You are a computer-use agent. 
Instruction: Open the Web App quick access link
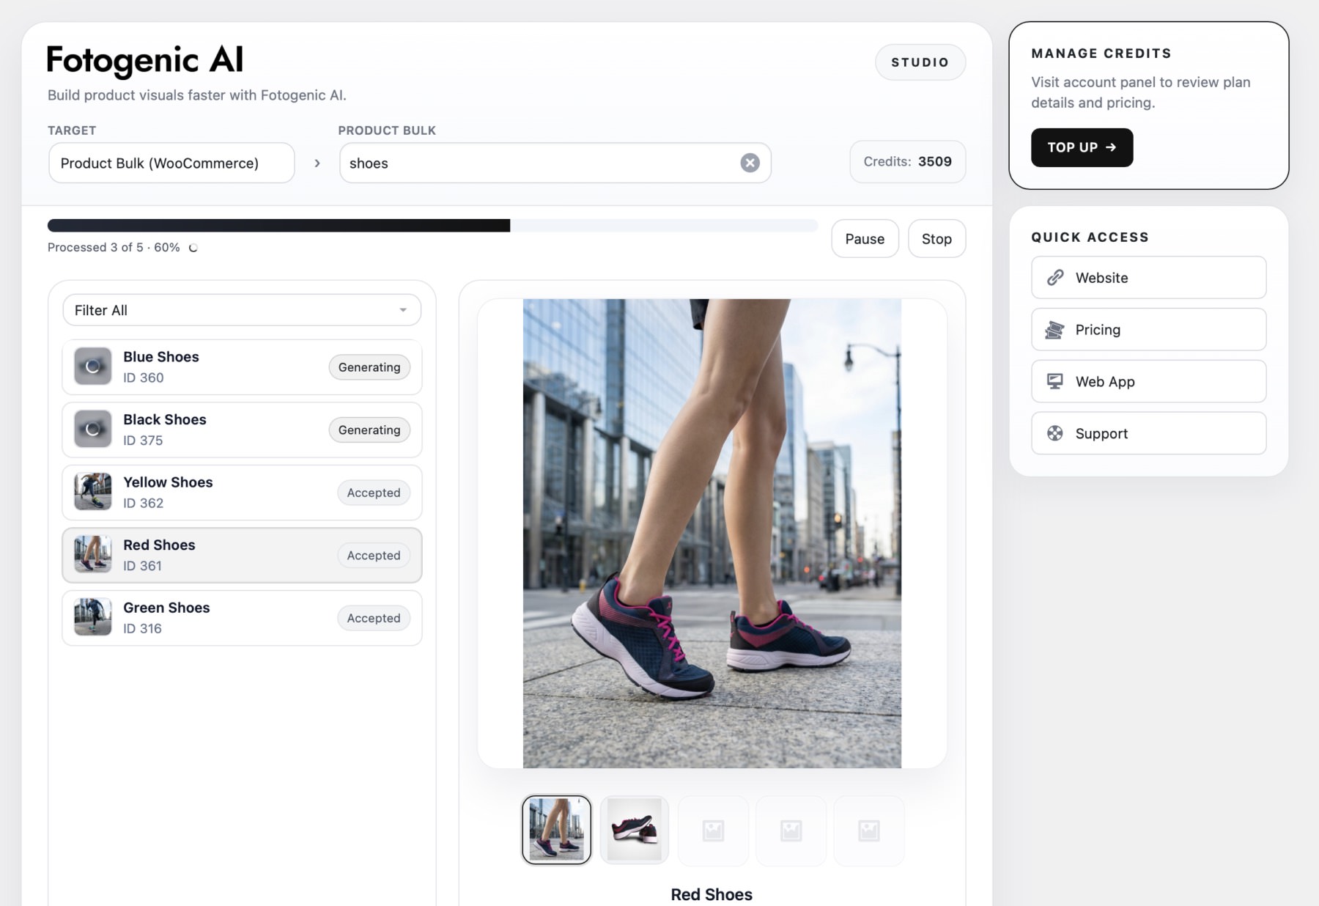coord(1148,381)
